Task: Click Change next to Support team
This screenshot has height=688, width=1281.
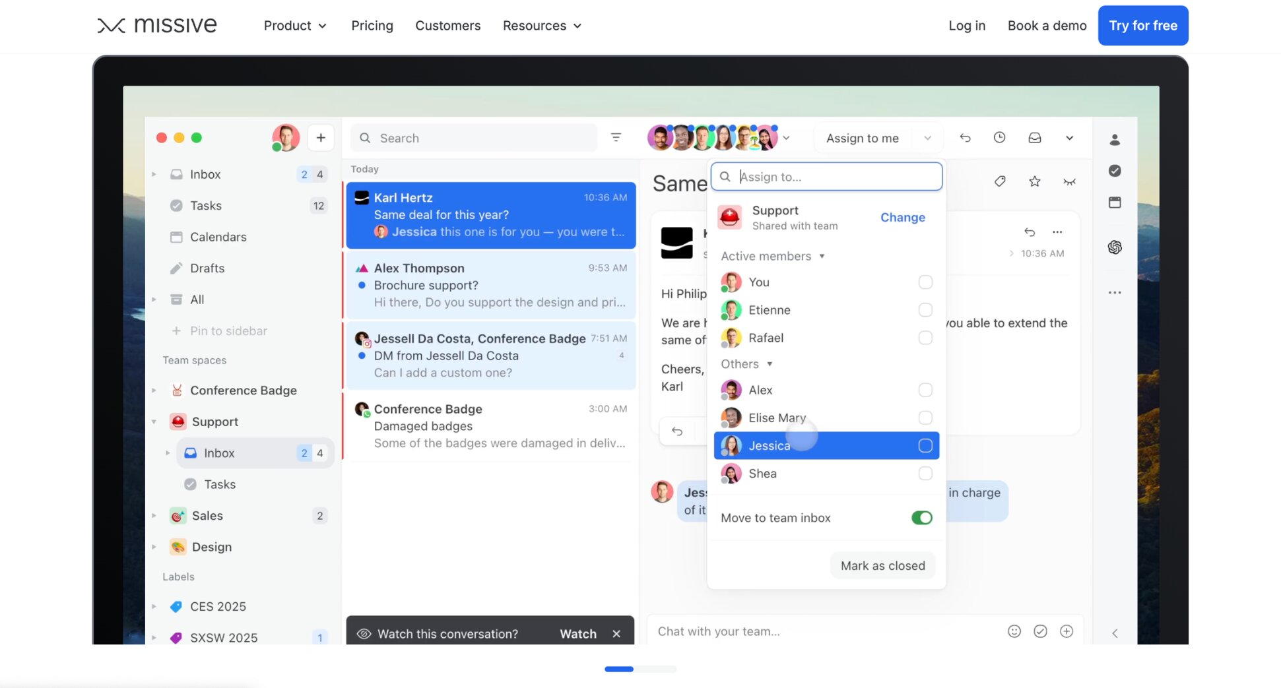Action: pyautogui.click(x=902, y=218)
